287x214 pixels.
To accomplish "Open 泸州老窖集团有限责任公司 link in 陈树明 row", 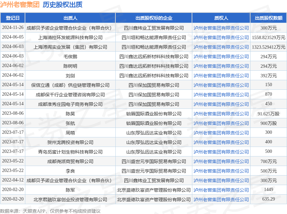I will tap(221, 66).
